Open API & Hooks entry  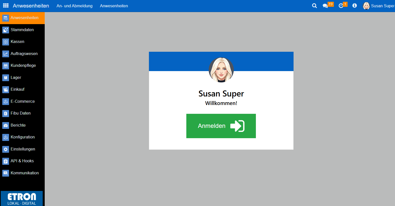click(x=22, y=161)
